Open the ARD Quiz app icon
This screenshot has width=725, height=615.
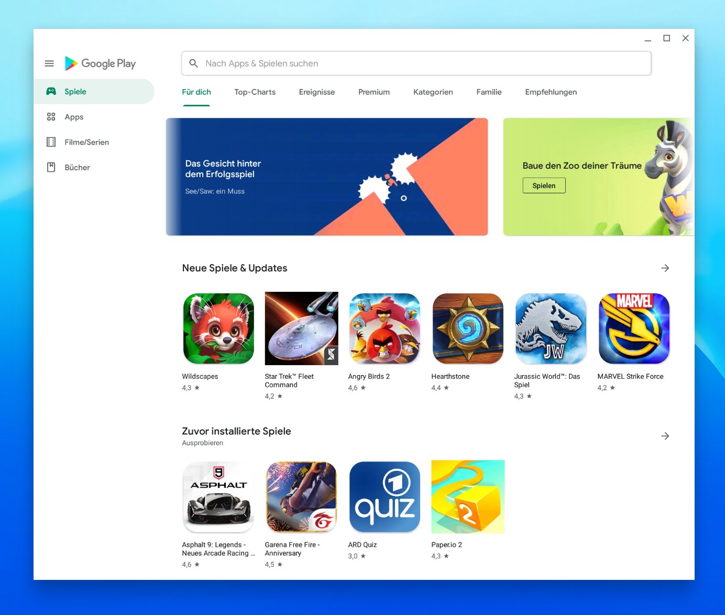385,497
